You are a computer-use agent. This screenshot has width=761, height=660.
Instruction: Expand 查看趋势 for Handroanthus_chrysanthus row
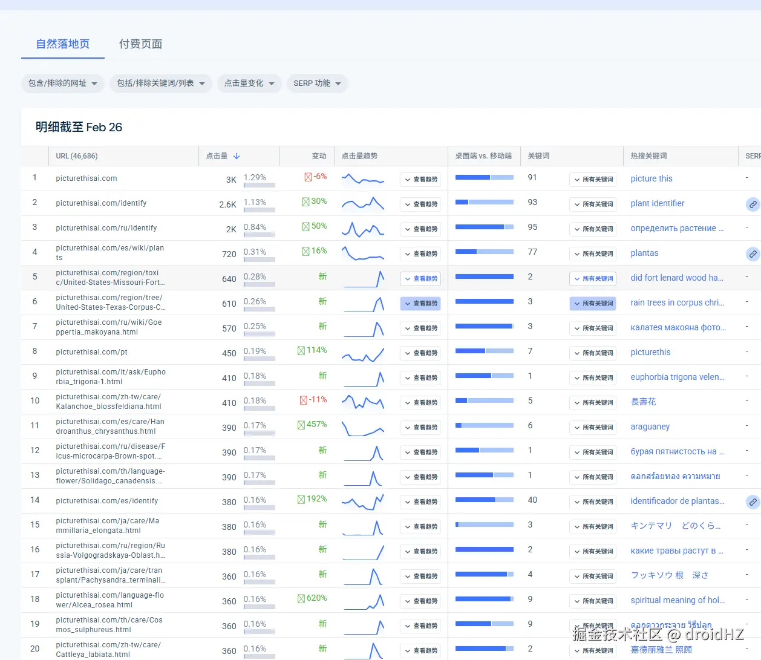420,428
